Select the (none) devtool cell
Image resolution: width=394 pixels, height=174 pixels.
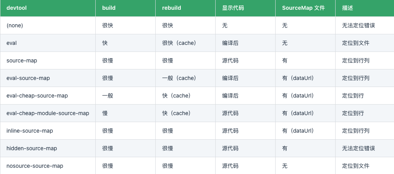click(x=15, y=25)
